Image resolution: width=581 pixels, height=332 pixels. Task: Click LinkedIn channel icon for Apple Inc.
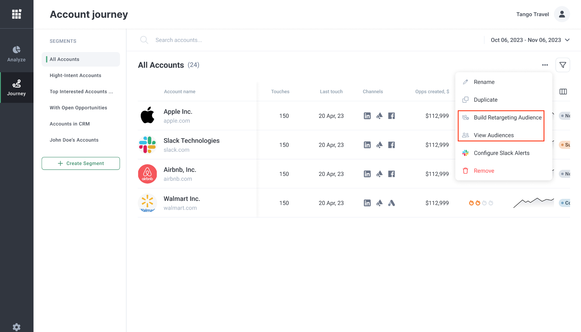point(367,116)
